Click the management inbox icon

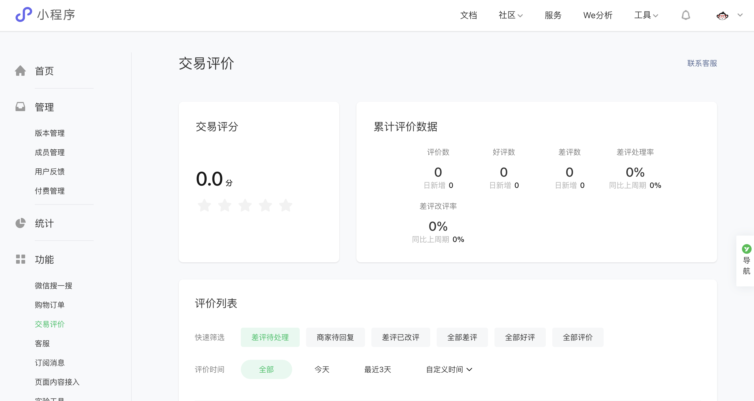(20, 107)
